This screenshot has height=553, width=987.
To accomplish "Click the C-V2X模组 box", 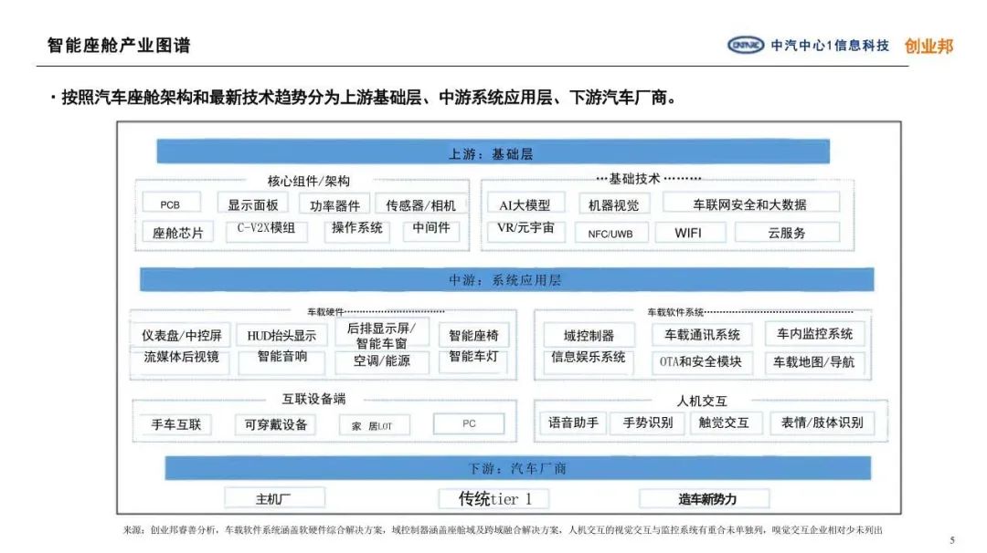I will (266, 229).
